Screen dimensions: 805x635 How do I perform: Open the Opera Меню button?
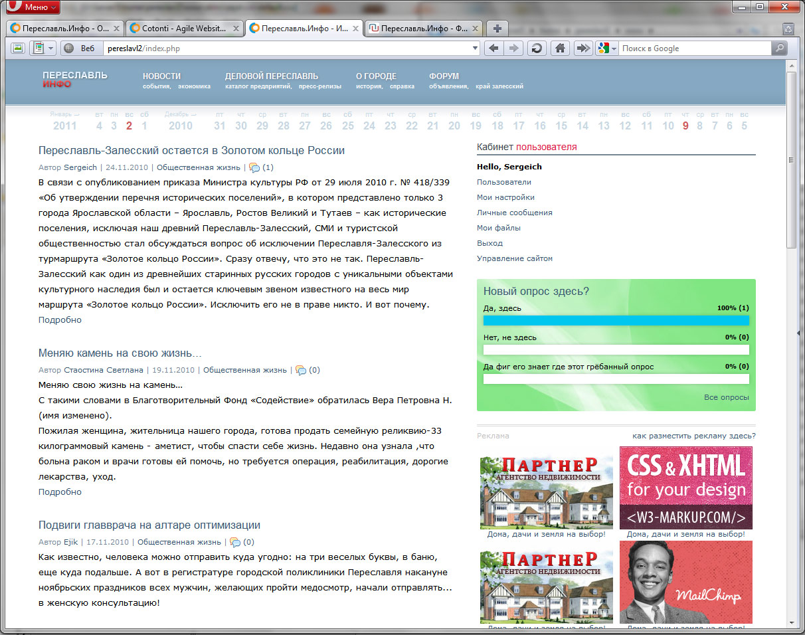32,7
